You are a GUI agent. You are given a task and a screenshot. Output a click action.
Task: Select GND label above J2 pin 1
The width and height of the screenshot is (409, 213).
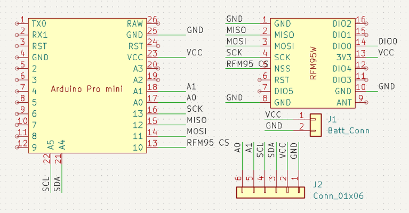click(x=294, y=151)
